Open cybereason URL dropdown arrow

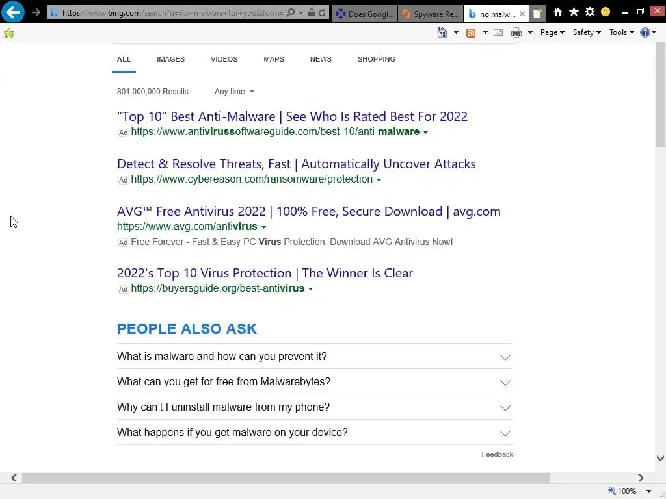coord(379,180)
